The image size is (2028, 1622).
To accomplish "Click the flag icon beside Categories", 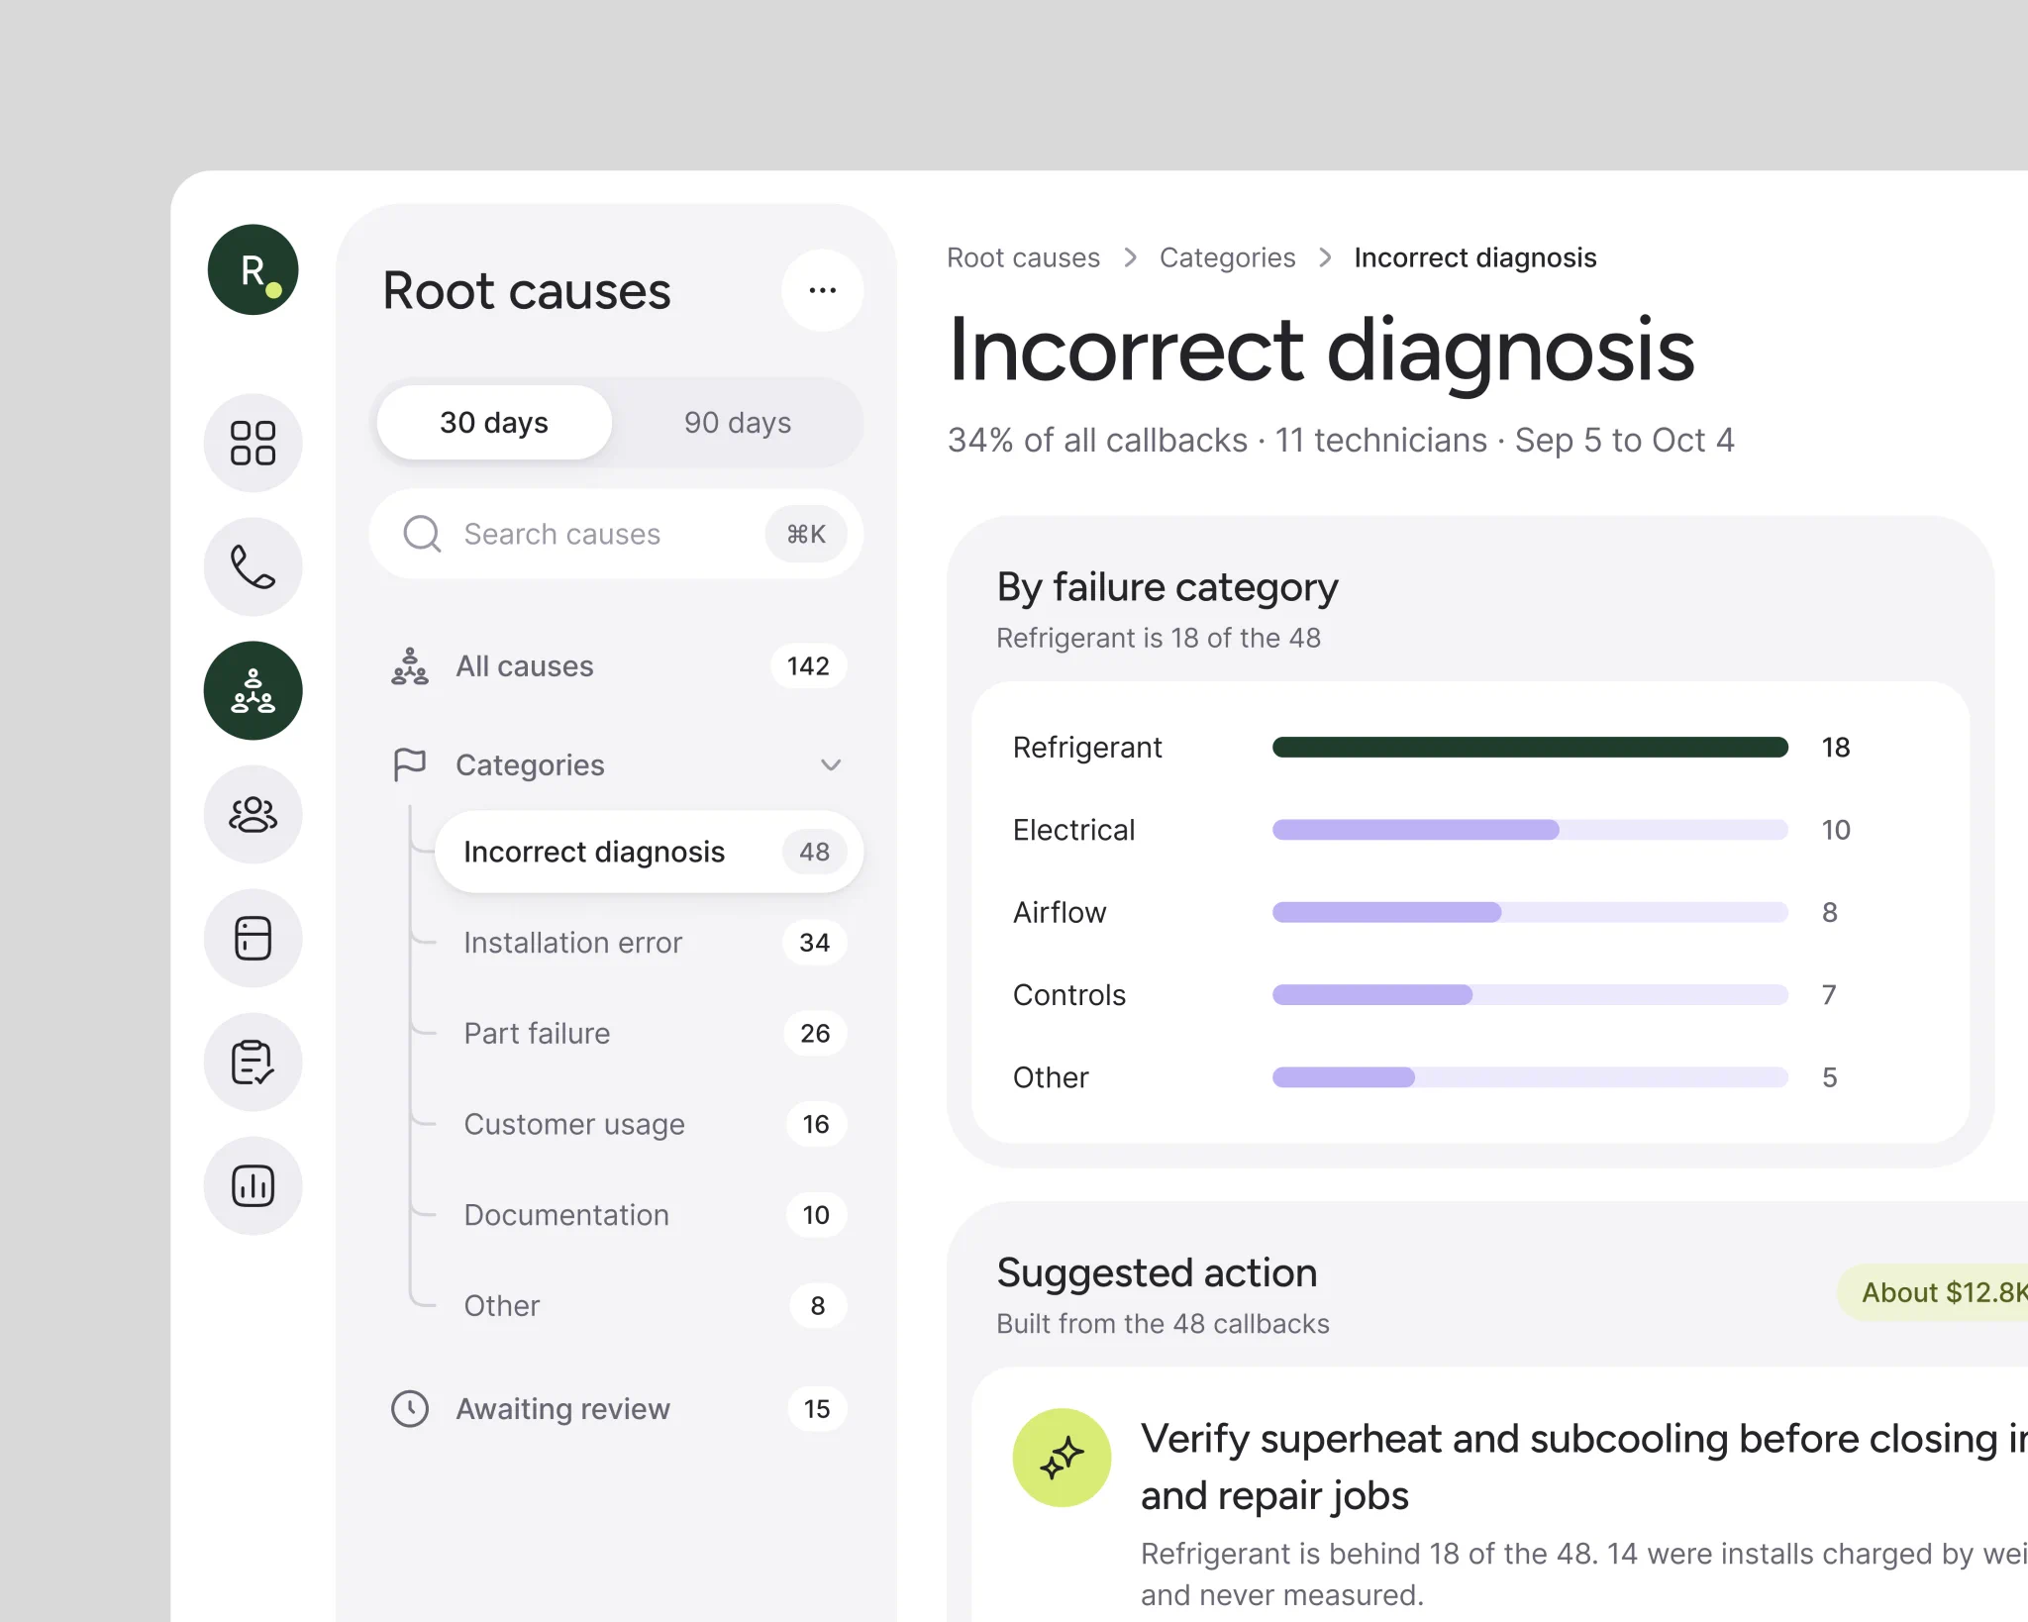I will (409, 764).
